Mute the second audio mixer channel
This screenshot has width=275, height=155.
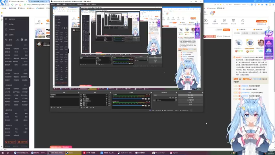click(x=146, y=106)
